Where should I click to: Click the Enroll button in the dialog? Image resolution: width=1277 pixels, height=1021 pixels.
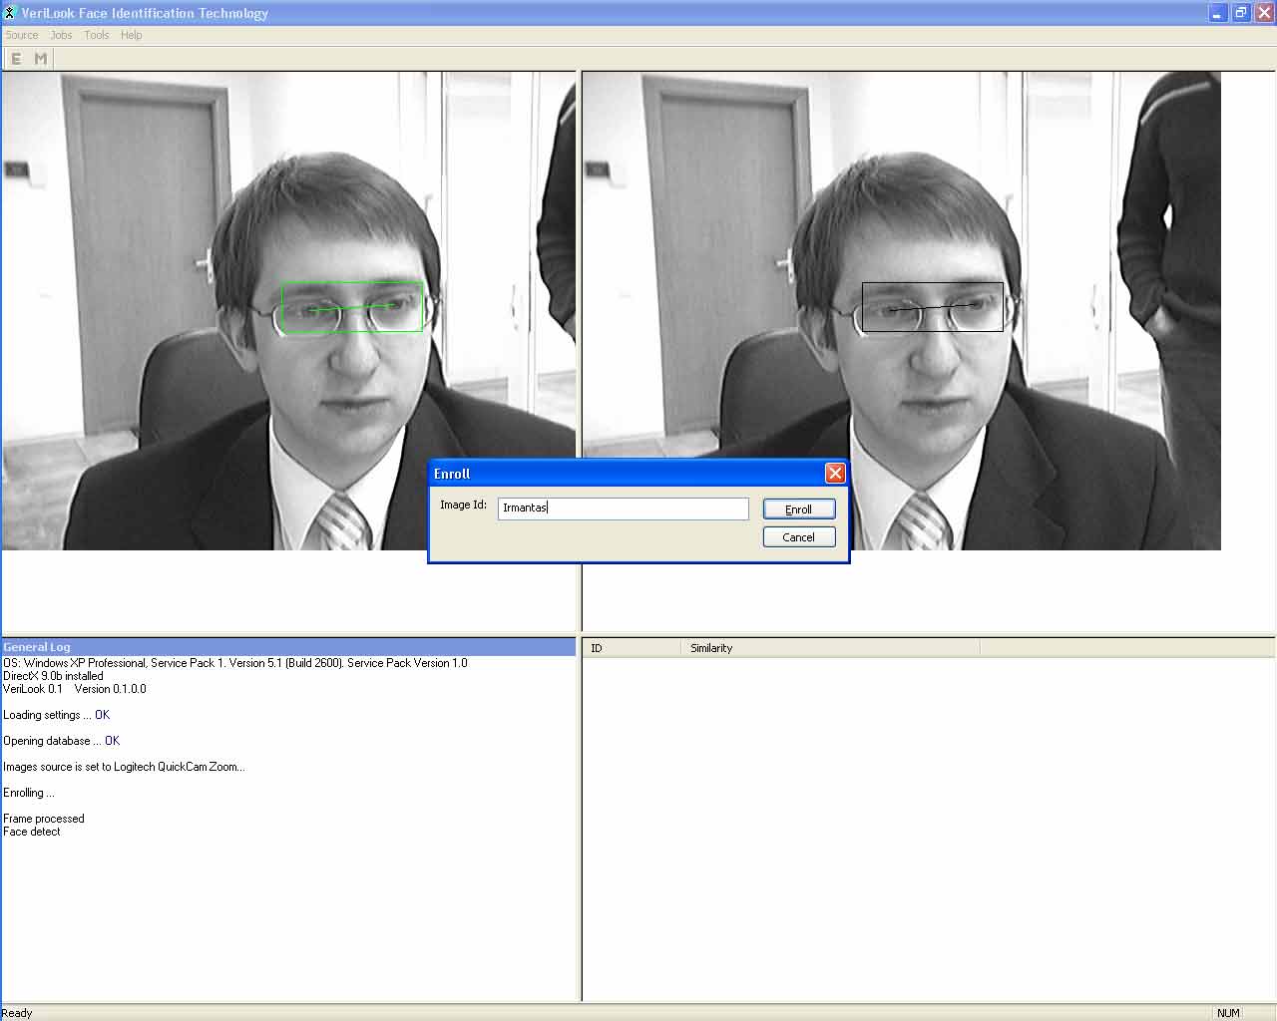(x=798, y=509)
